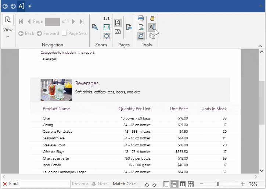Expand the View dropdown
Screen dimensions: 266x189
(8, 37)
